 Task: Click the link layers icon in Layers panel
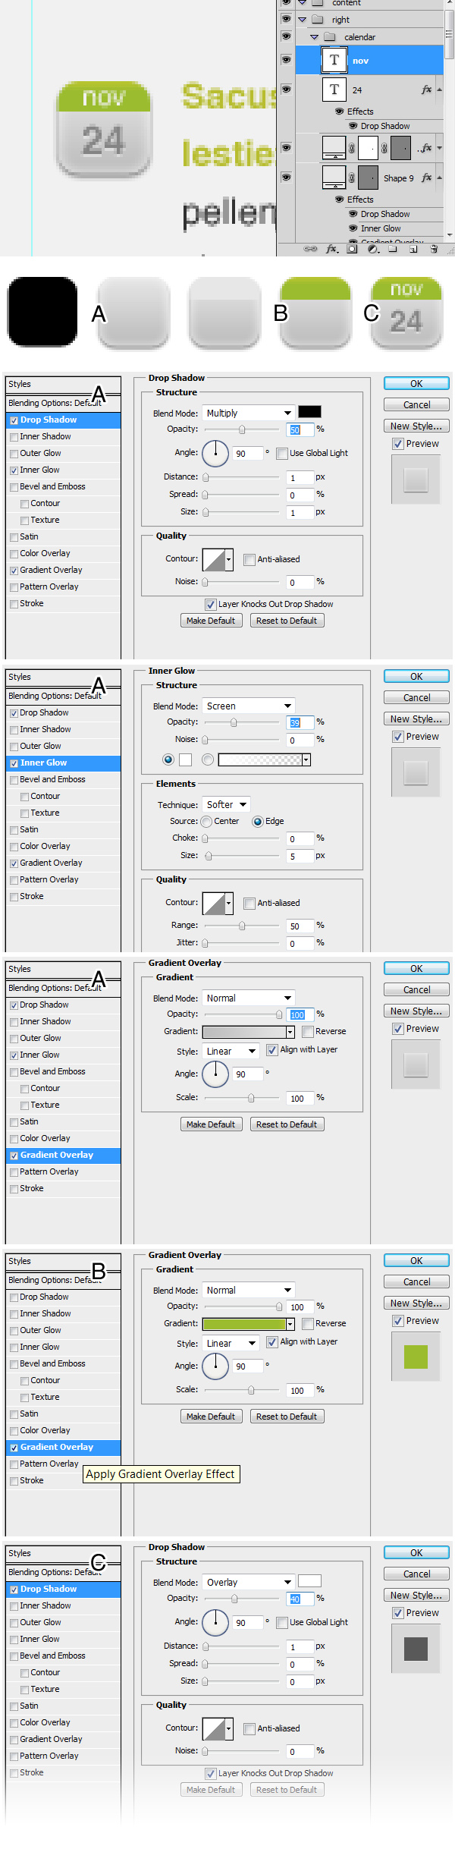pos(310,249)
